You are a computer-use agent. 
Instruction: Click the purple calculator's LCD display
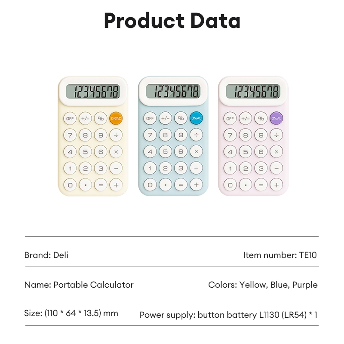tap(253, 91)
